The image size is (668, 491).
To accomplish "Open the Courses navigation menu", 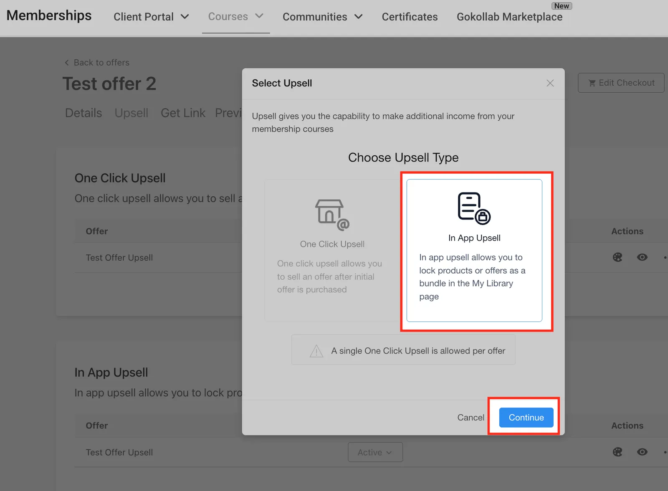I will (236, 17).
